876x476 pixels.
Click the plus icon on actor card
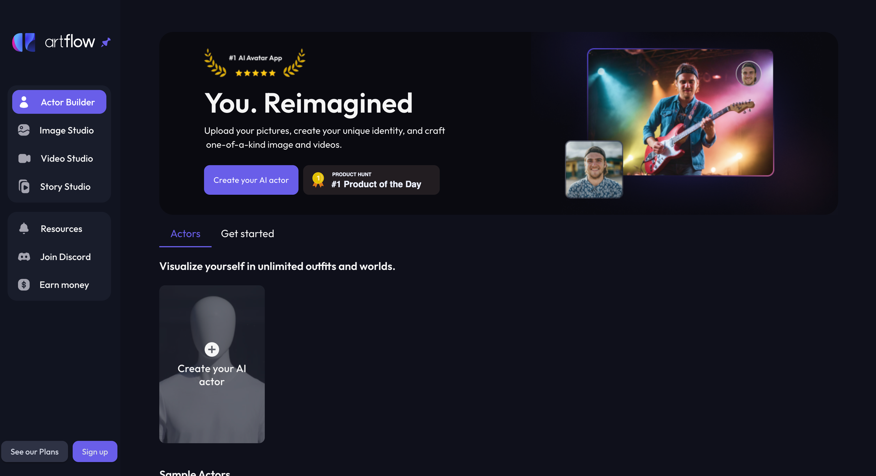tap(212, 349)
